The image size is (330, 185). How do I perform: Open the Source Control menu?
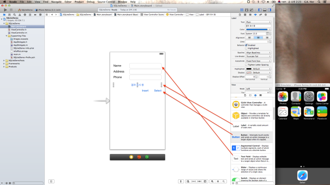click(106, 2)
